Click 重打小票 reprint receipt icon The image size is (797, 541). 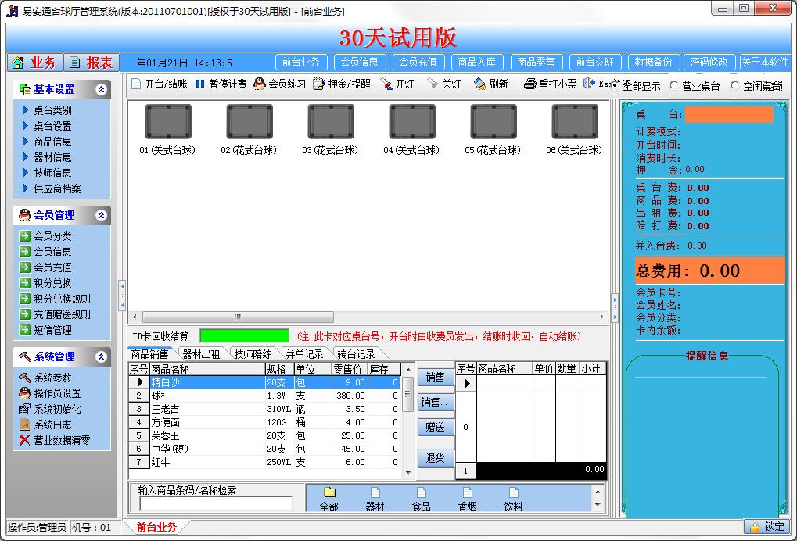[530, 84]
